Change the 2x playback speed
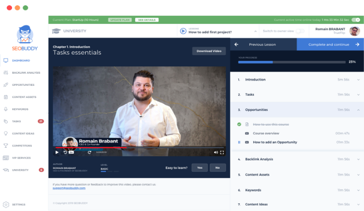 pos(71,152)
